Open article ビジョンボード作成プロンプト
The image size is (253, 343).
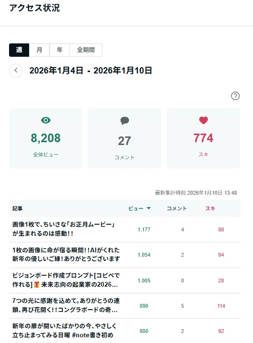point(66,280)
